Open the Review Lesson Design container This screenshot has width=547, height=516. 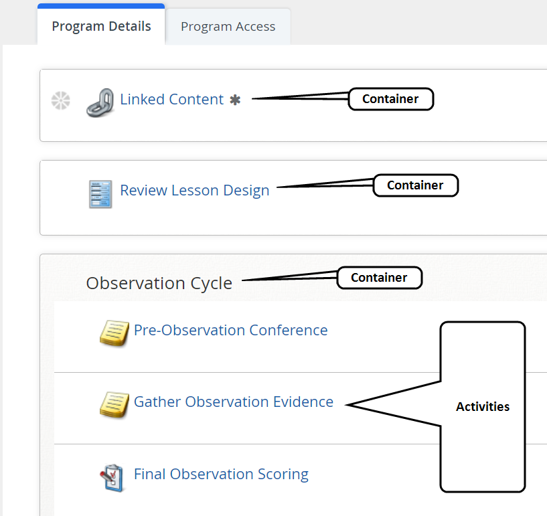pos(194,190)
